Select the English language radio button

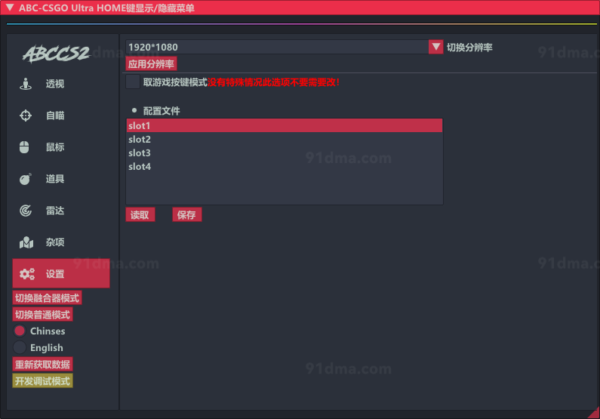coord(20,347)
